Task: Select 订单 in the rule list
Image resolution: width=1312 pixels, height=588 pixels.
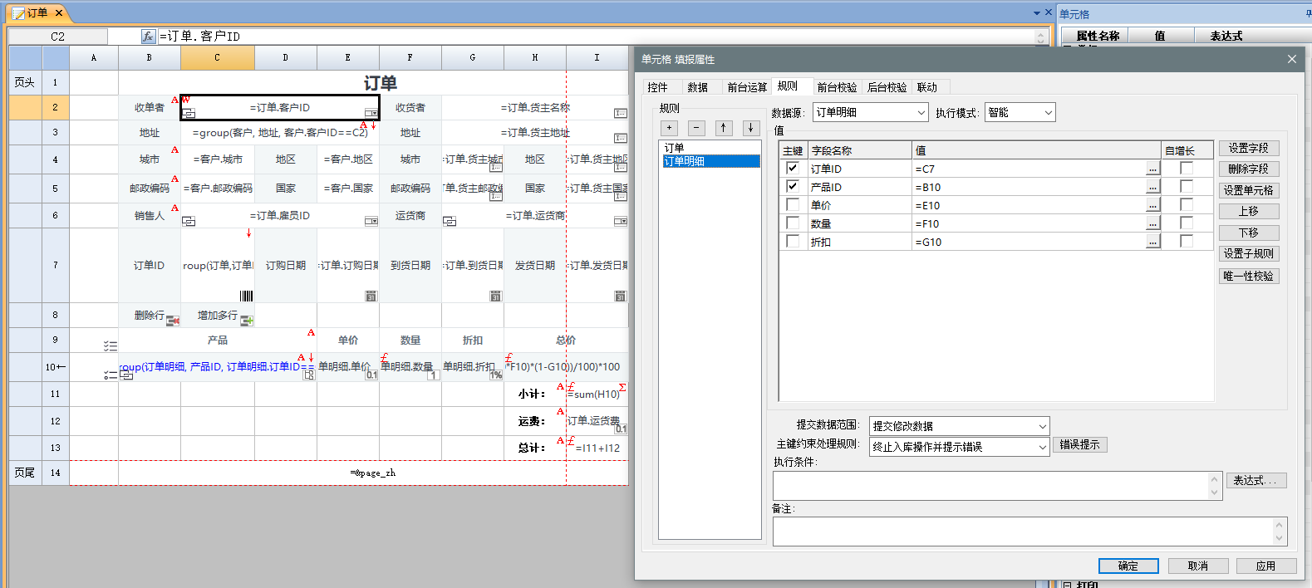Action: point(675,148)
